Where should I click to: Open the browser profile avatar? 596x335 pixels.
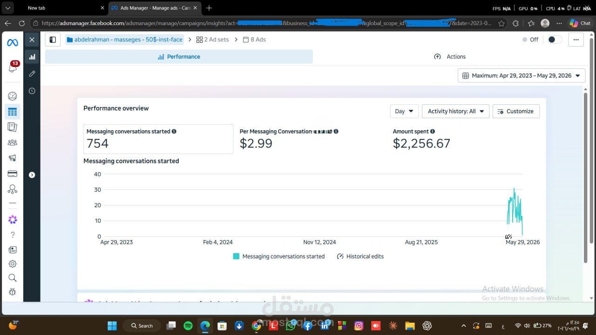pos(545,23)
